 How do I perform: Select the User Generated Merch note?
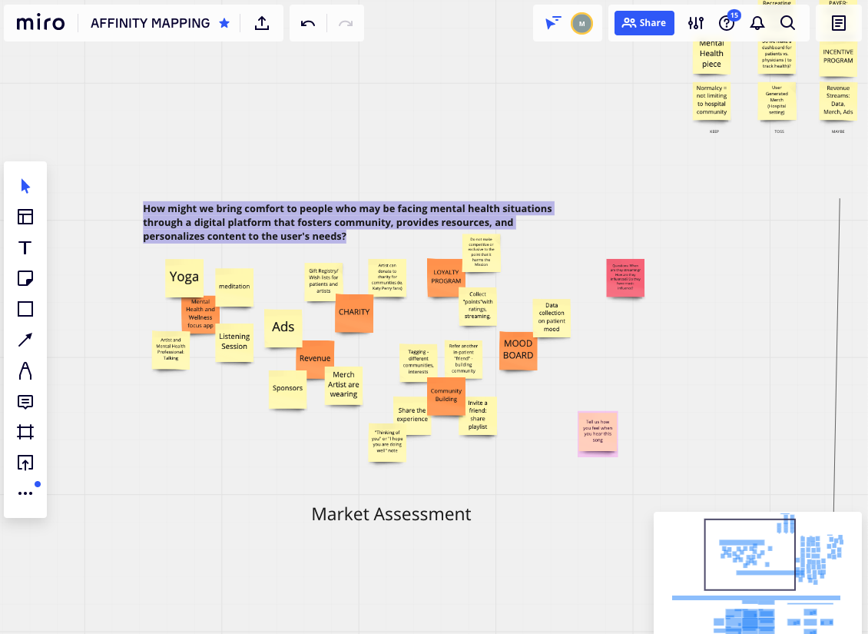[x=777, y=101]
